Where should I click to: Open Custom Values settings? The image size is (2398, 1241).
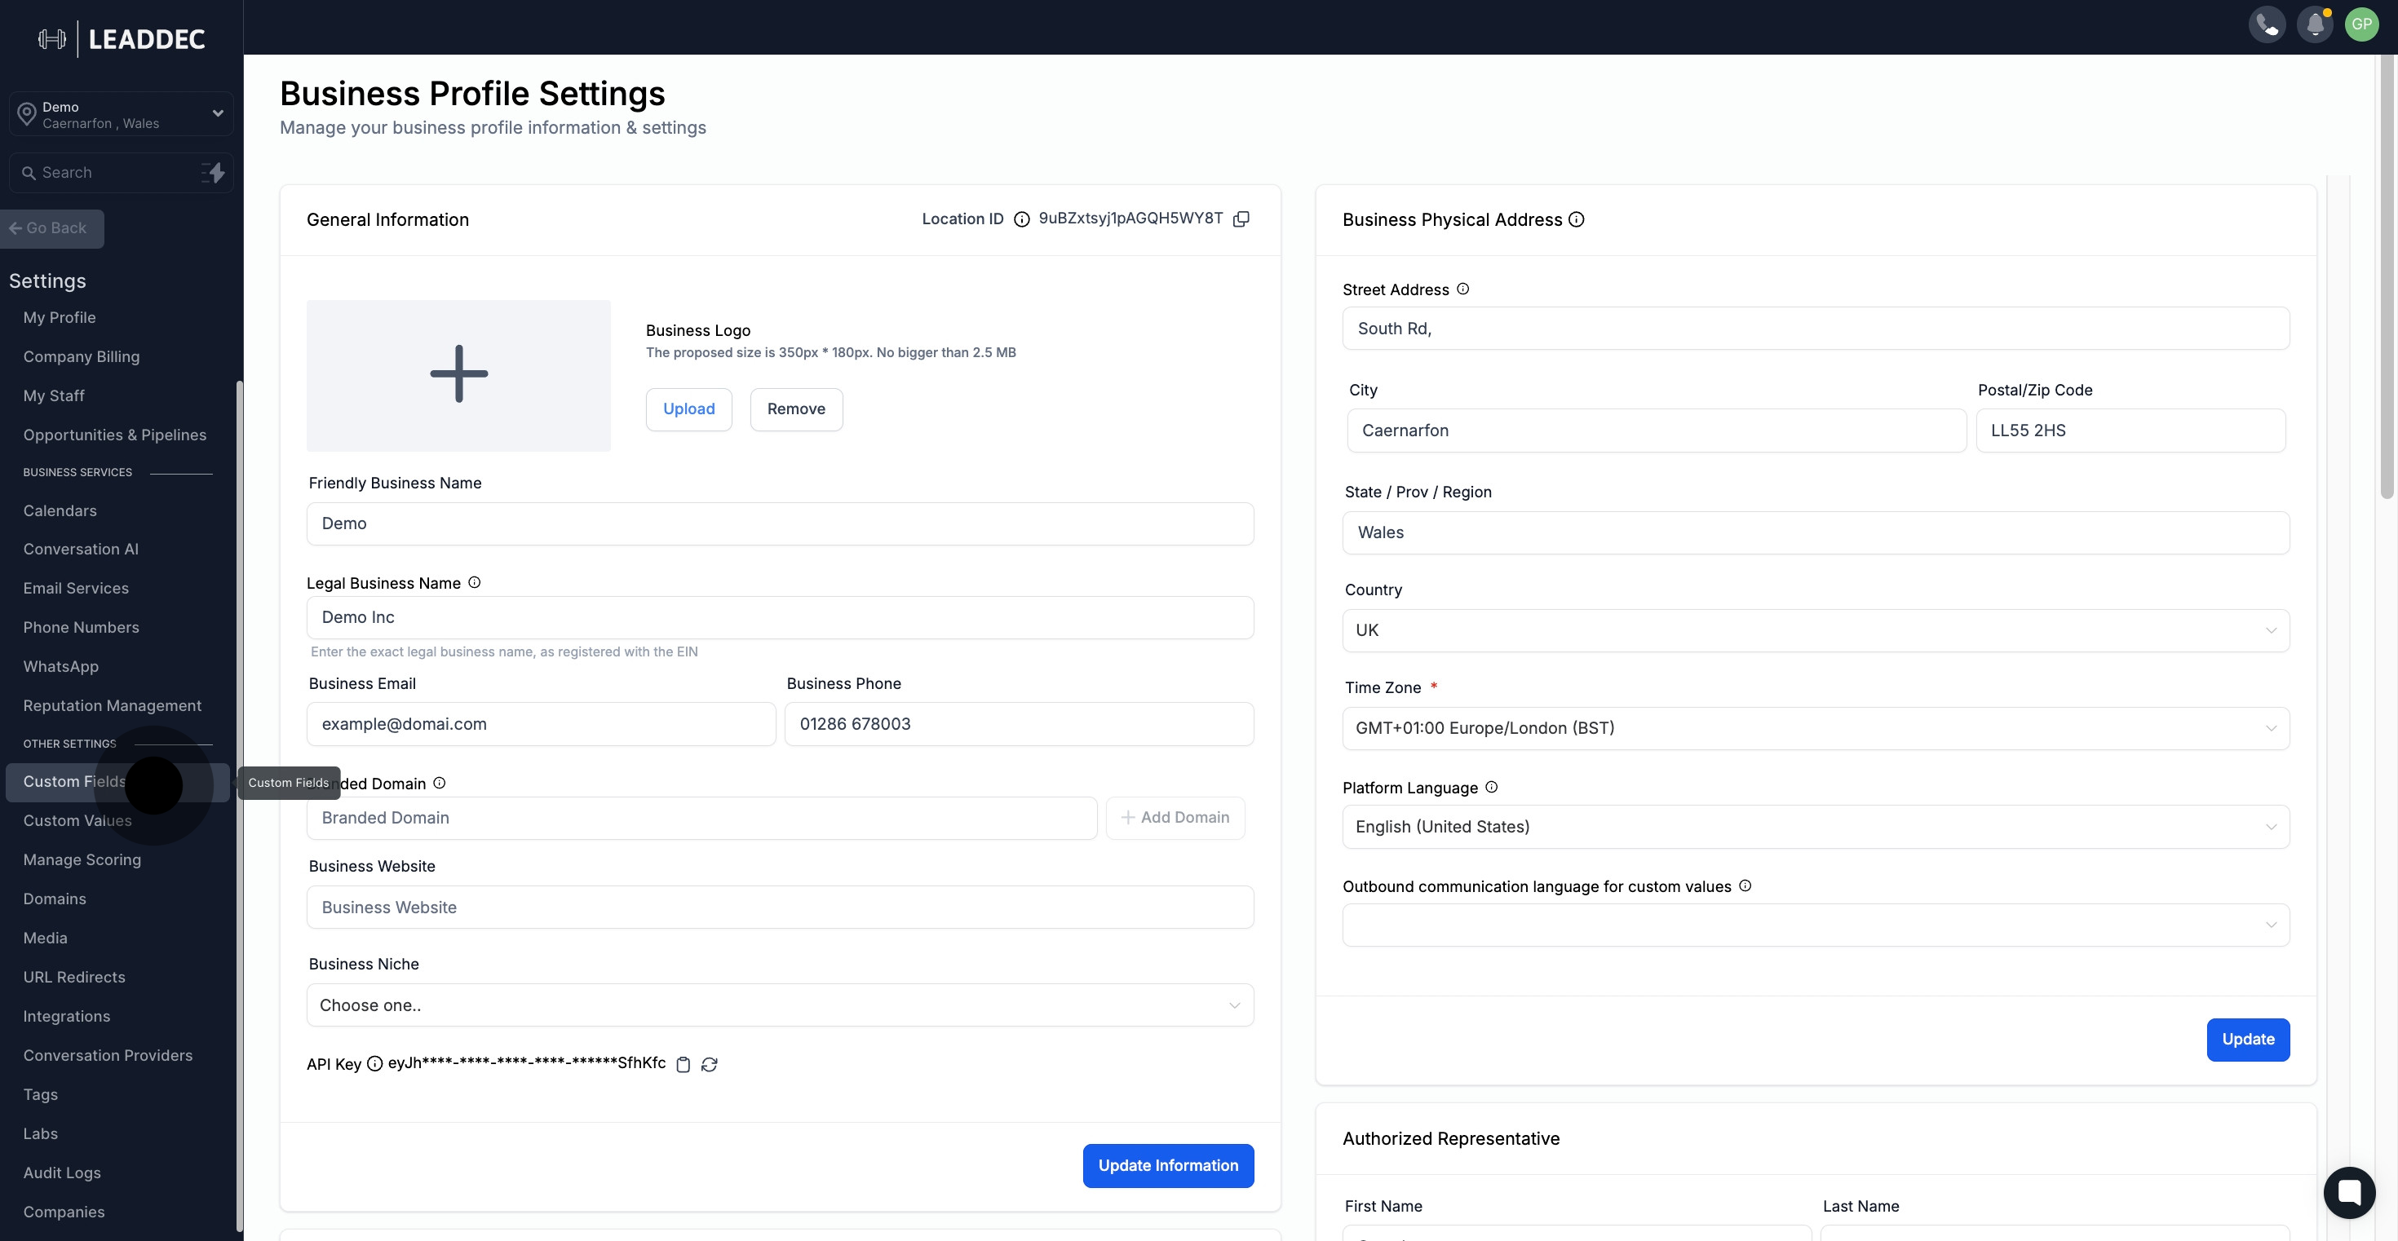77,820
